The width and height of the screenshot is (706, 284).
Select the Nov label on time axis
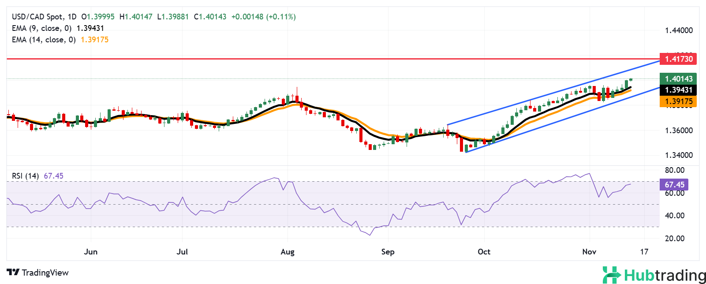589,252
